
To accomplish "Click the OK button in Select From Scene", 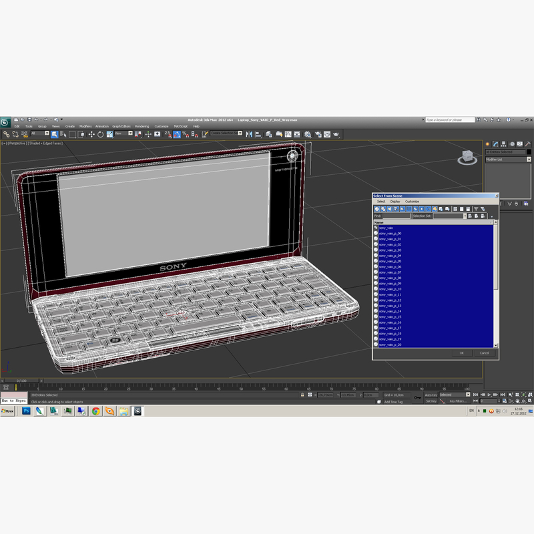I will click(462, 353).
